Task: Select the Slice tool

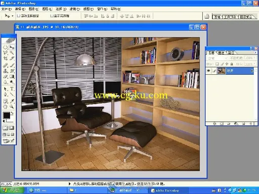Action: coord(12,59)
